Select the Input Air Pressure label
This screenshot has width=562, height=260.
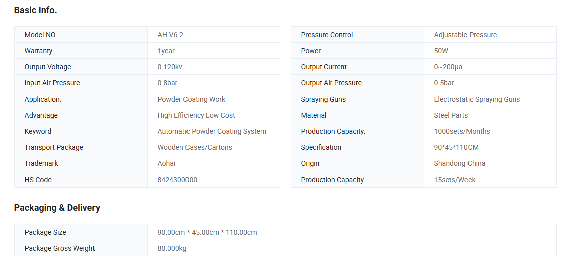[x=52, y=83]
